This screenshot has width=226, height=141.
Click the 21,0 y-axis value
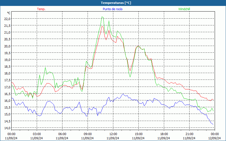click(8, 32)
